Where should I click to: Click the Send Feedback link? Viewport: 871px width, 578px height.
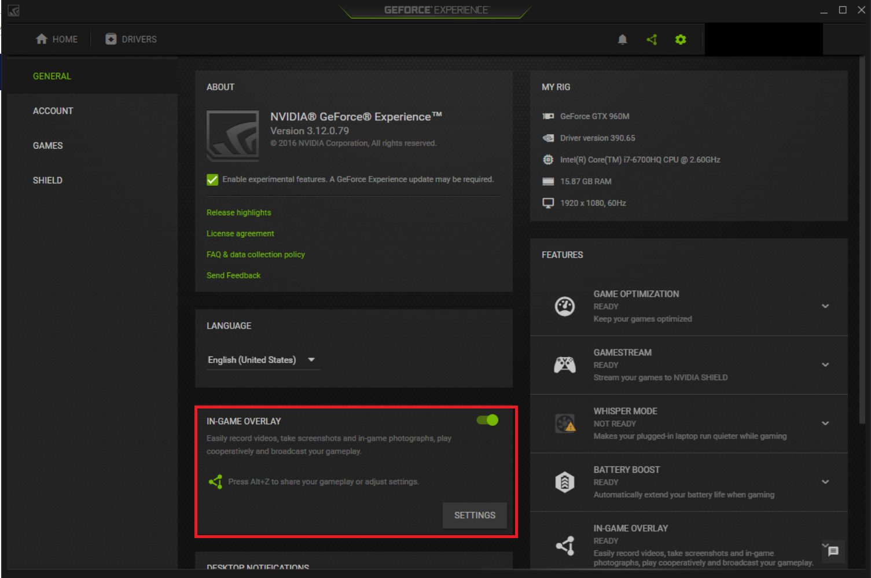[x=234, y=275]
